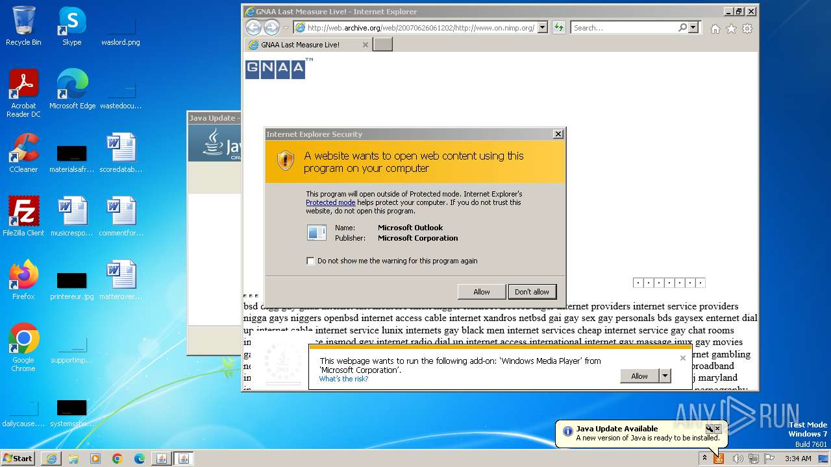Open a new blank tab

pos(382,44)
